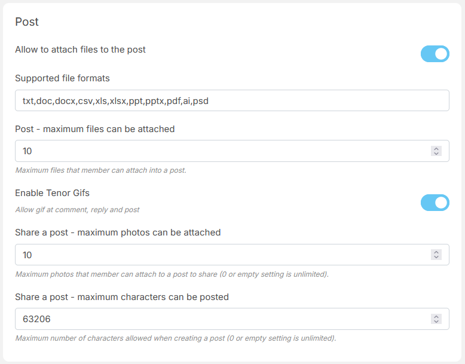Click the Post section heading

point(27,22)
